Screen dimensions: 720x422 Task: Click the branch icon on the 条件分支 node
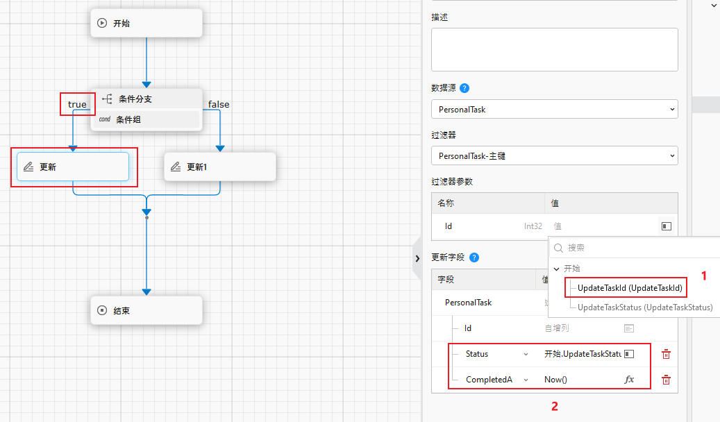(106, 99)
